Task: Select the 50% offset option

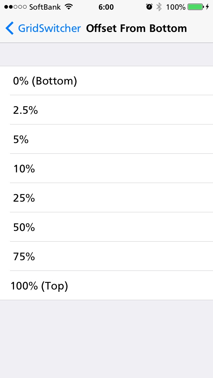Action: (x=106, y=227)
